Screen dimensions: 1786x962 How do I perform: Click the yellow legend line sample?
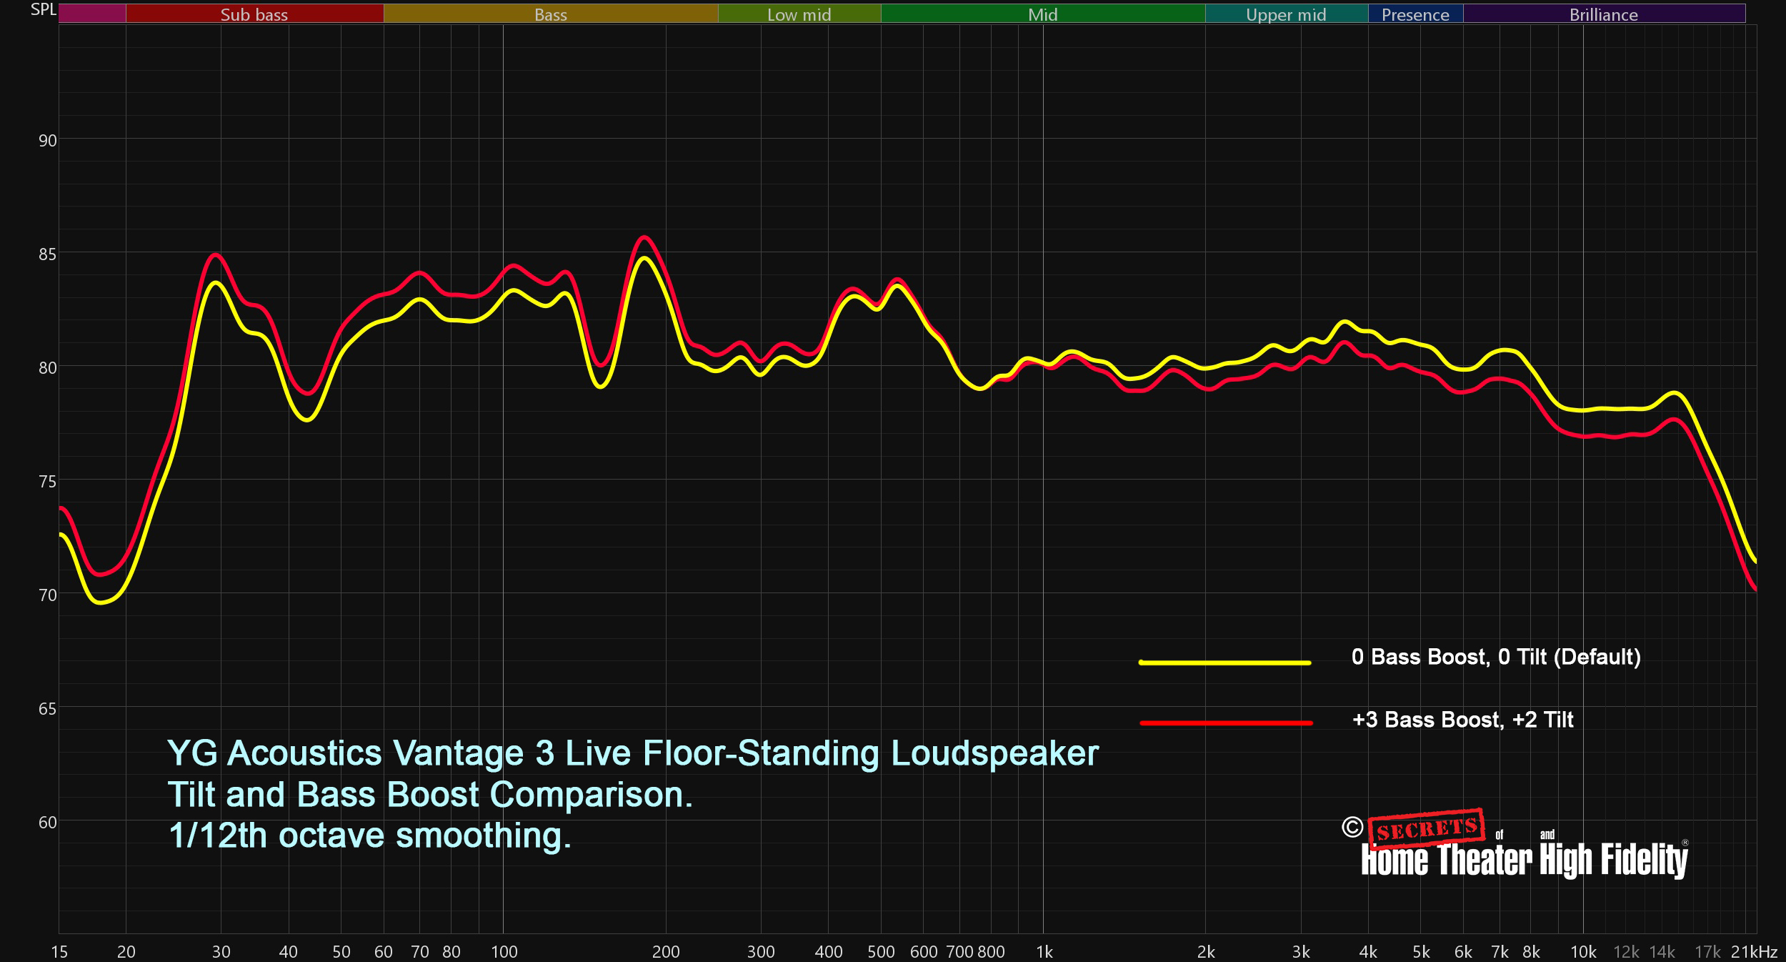click(x=1224, y=663)
